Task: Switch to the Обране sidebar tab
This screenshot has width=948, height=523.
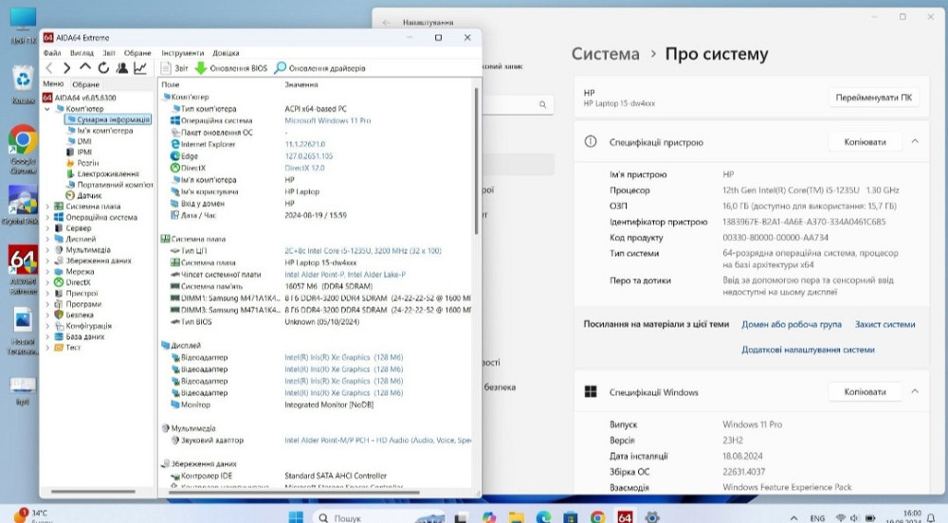Action: (x=86, y=84)
